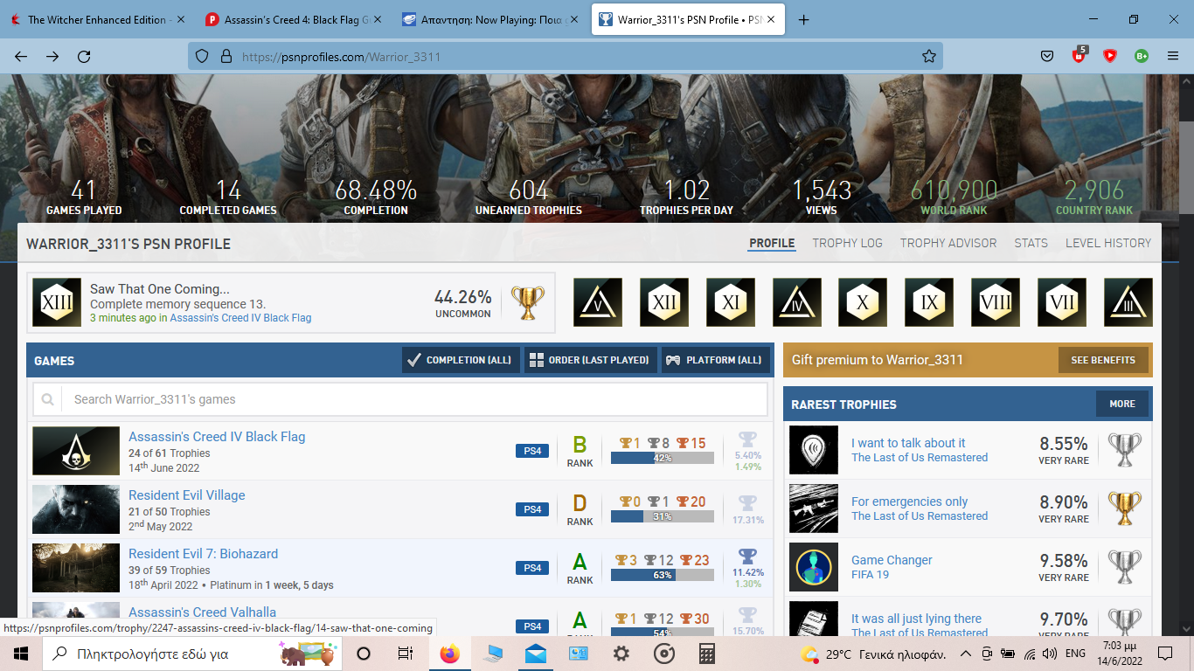Click the Assassin's Creed IV 42% progress bar

662,458
